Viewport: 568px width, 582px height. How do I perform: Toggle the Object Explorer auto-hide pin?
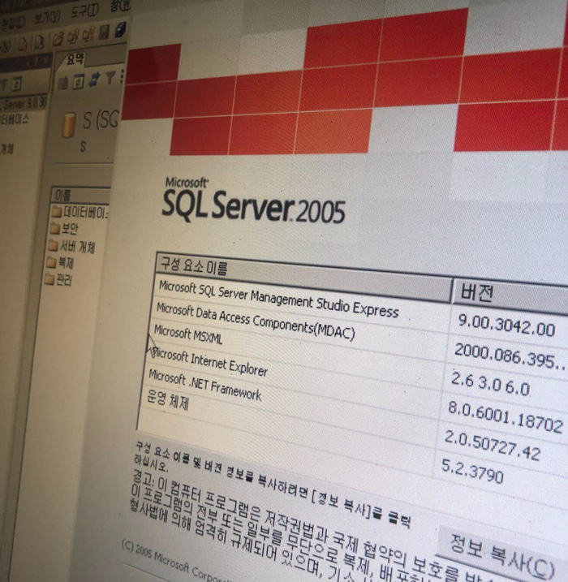(37, 62)
